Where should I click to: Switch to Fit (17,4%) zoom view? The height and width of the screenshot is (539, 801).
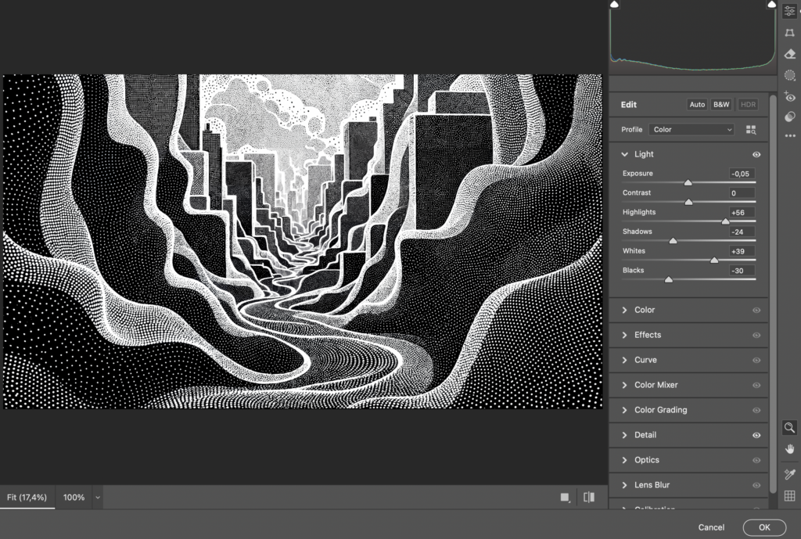tap(27, 498)
